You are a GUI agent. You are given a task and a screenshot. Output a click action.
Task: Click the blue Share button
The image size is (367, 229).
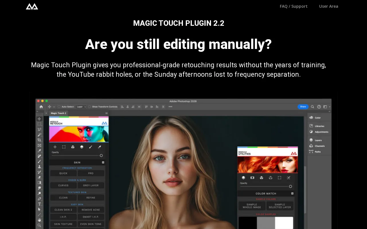click(303, 107)
